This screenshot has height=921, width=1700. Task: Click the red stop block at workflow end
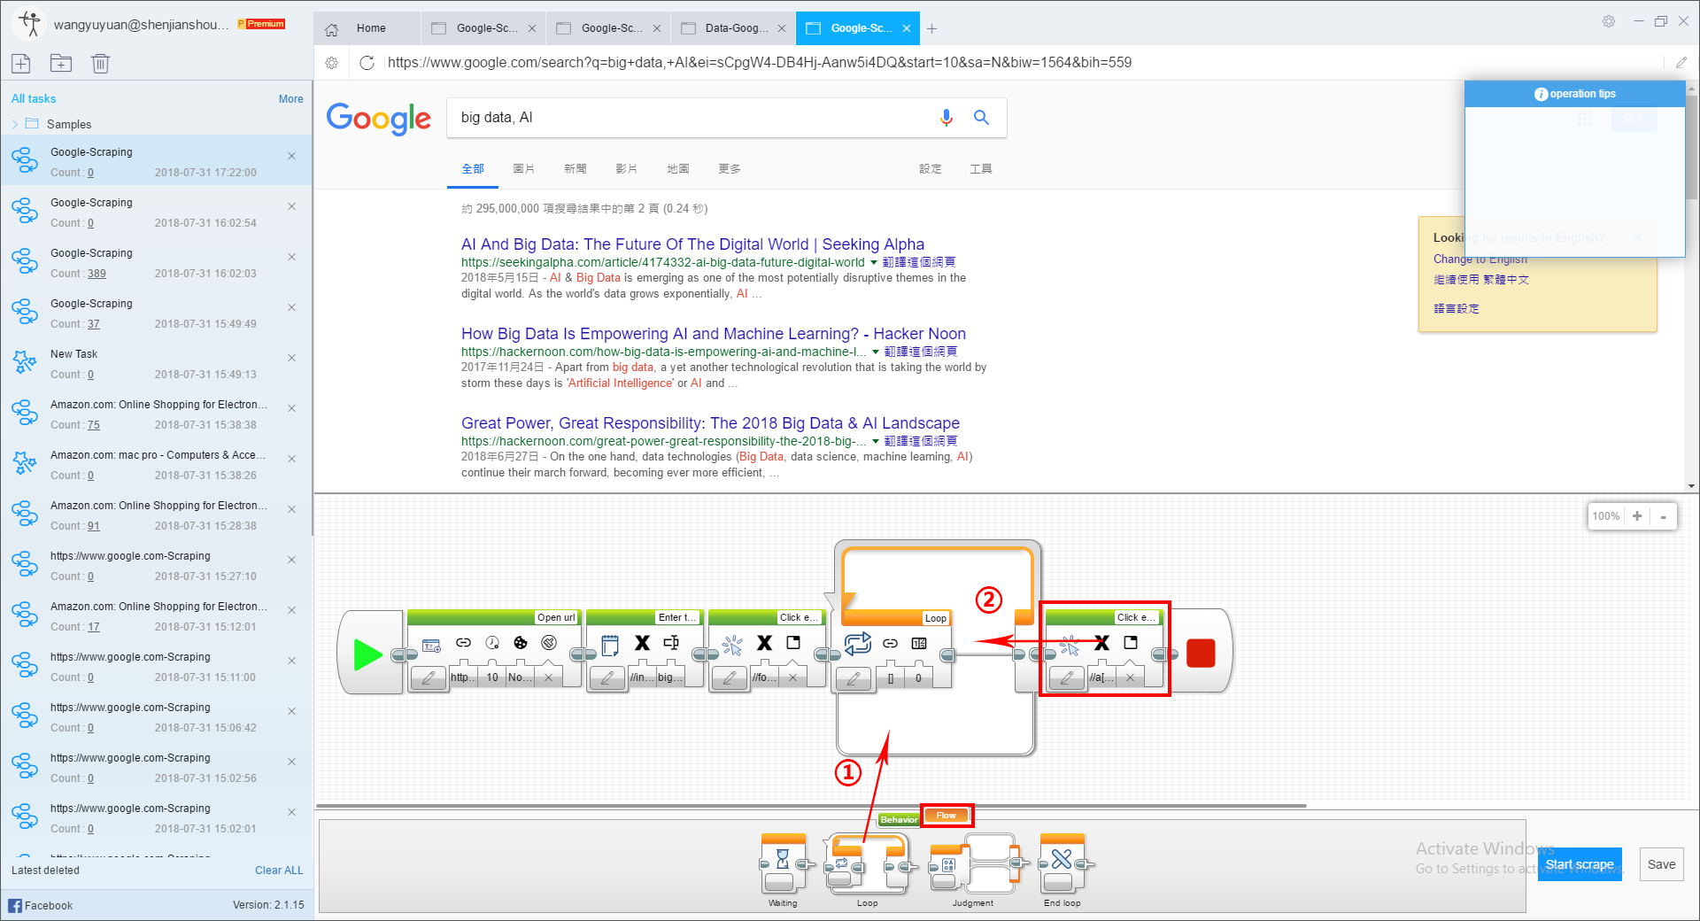tap(1201, 654)
